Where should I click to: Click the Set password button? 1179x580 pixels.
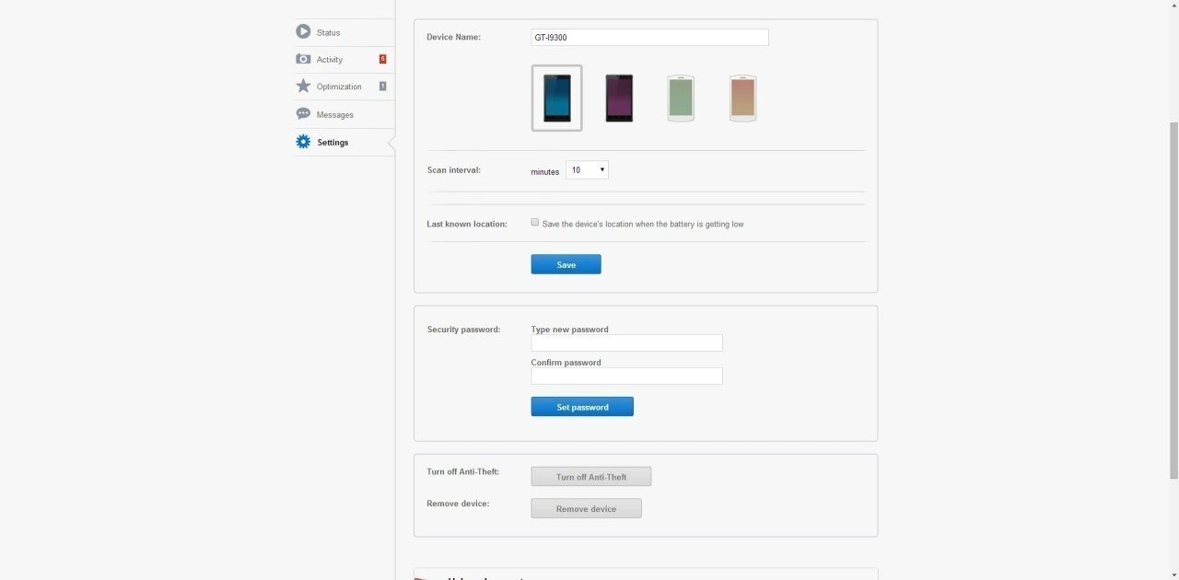[582, 407]
